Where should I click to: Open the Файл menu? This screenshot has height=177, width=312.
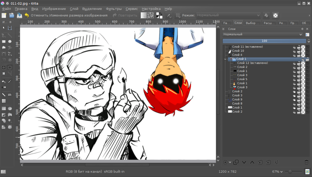(x=6, y=9)
